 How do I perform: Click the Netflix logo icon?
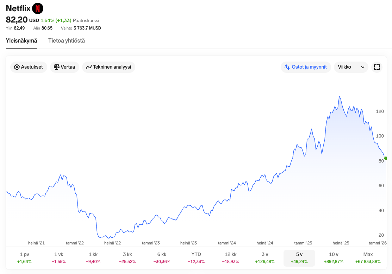tap(38, 8)
